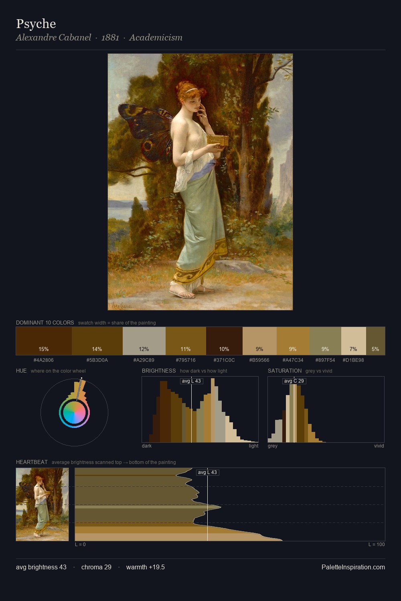Click the #A29C89 hex label
The image size is (401, 601).
[x=144, y=360]
